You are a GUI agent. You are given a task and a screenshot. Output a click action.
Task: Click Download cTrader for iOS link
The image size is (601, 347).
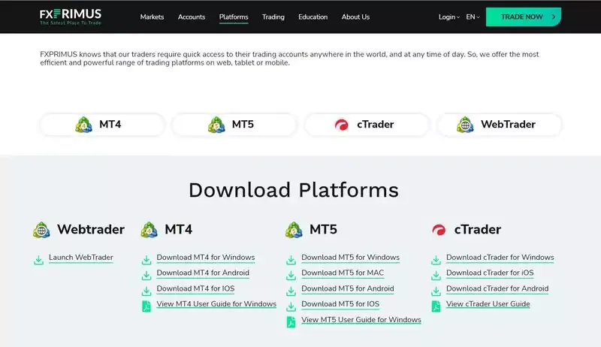pos(490,273)
